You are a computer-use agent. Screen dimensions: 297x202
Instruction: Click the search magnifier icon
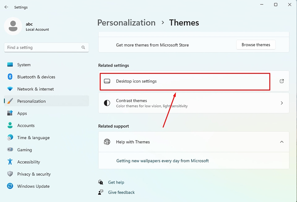pyautogui.click(x=83, y=47)
